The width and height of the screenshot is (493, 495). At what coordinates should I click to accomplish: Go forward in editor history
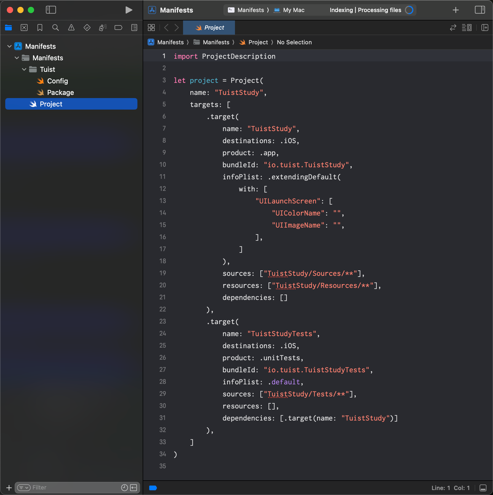(177, 28)
